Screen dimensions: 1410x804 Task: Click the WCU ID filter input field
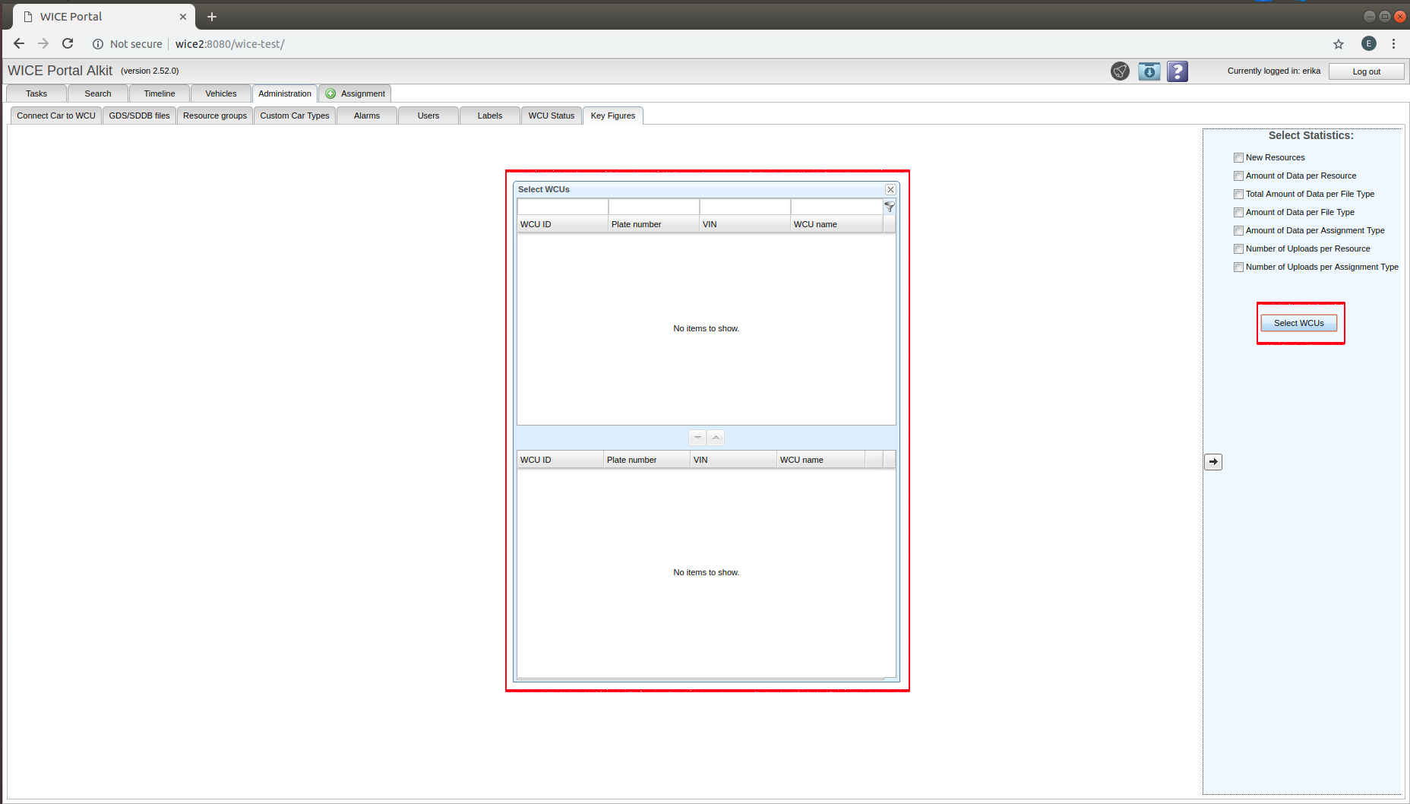click(x=562, y=207)
